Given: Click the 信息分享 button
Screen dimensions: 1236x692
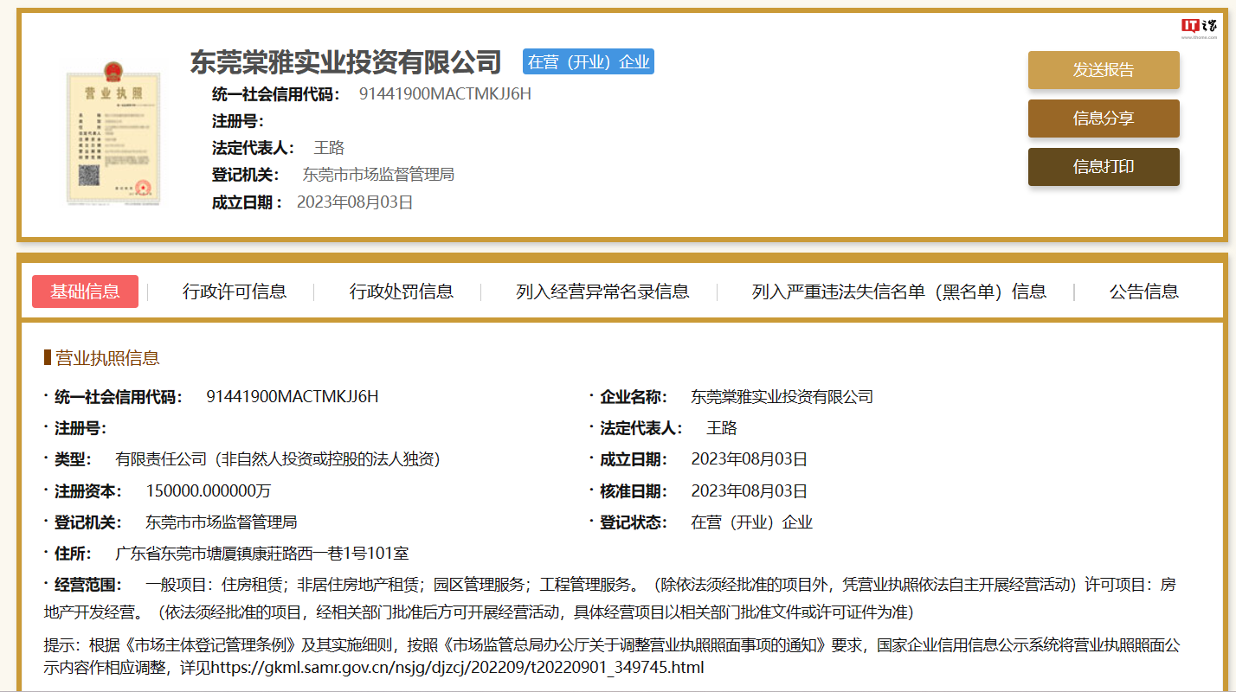Looking at the screenshot, I should point(1104,119).
